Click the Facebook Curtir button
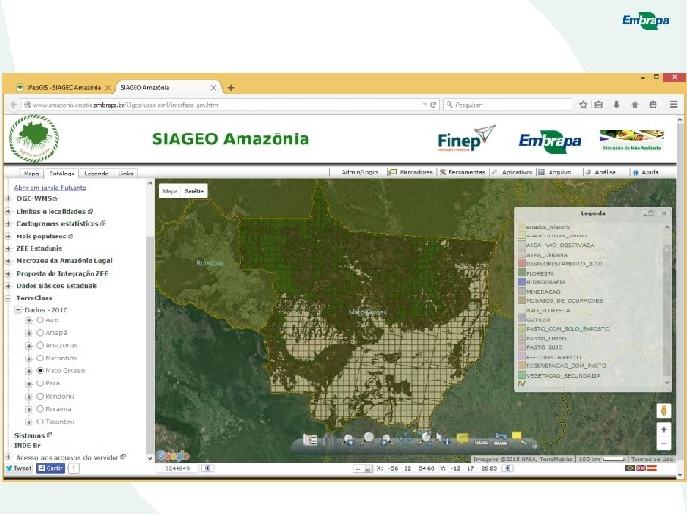The height and width of the screenshot is (515, 687). pyautogui.click(x=51, y=468)
